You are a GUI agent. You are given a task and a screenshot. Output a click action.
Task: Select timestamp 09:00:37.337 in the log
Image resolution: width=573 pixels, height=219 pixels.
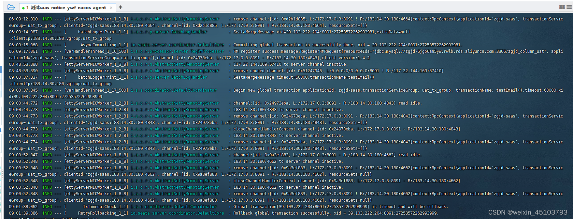tap(23, 77)
